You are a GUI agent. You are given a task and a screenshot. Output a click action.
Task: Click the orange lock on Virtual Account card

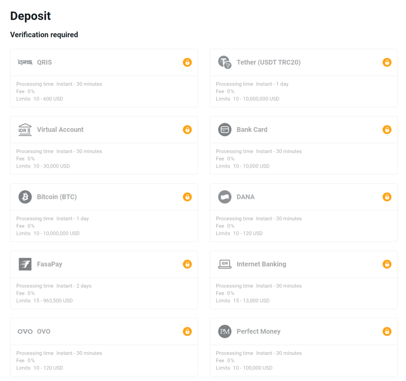pyautogui.click(x=188, y=130)
